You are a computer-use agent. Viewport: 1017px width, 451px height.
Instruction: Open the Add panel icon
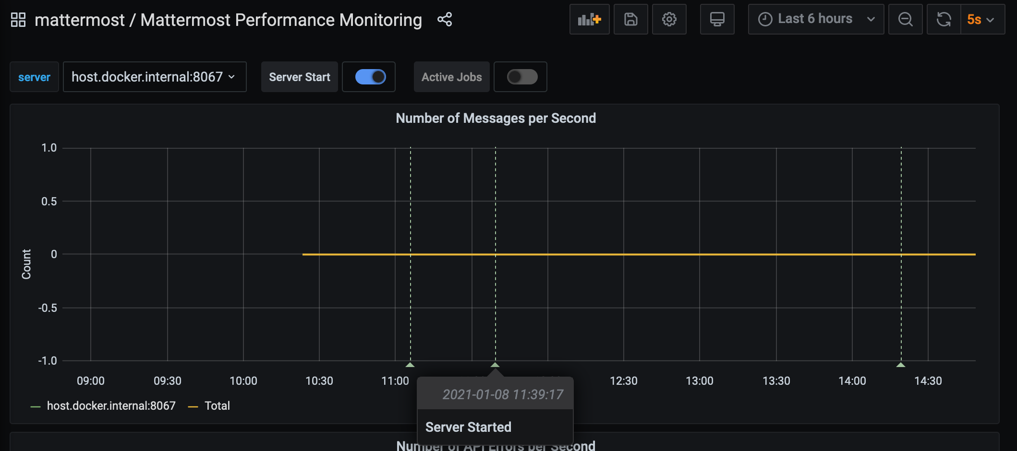589,19
